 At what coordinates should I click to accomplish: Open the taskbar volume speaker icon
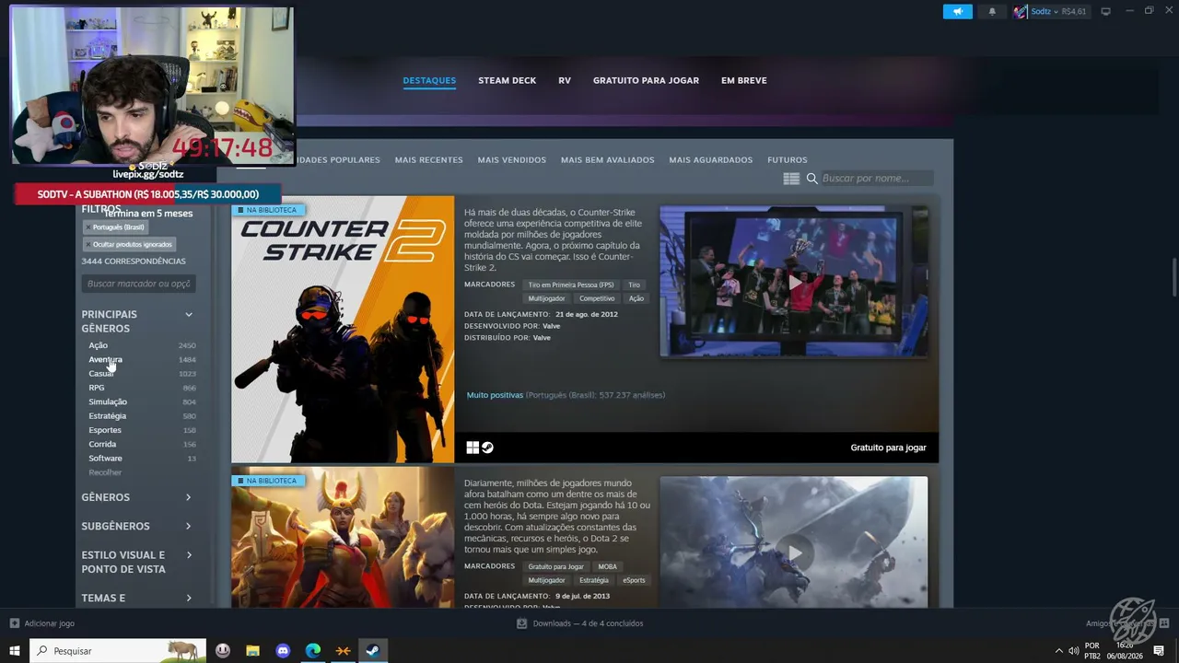click(x=1073, y=651)
